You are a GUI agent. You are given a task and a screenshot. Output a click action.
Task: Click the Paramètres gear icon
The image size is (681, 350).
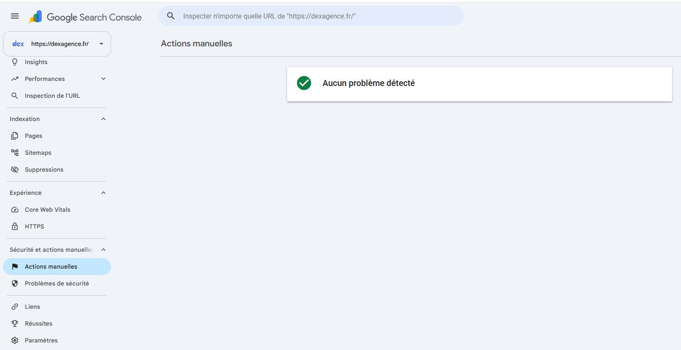click(15, 340)
